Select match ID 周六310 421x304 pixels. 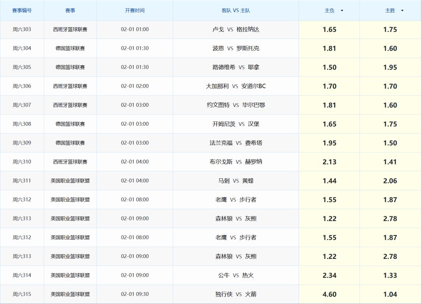pyautogui.click(x=22, y=162)
